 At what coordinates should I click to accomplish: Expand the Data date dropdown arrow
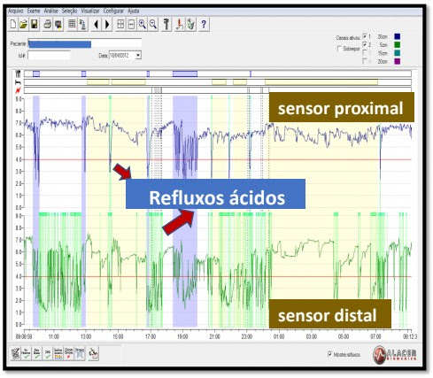[138, 55]
